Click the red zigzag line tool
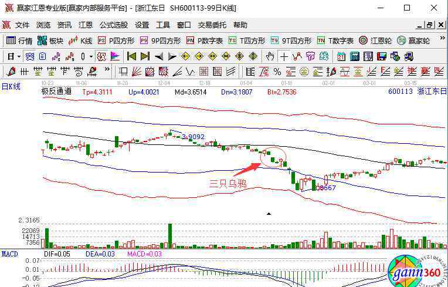The width and height of the screenshot is (448, 287). (297, 56)
